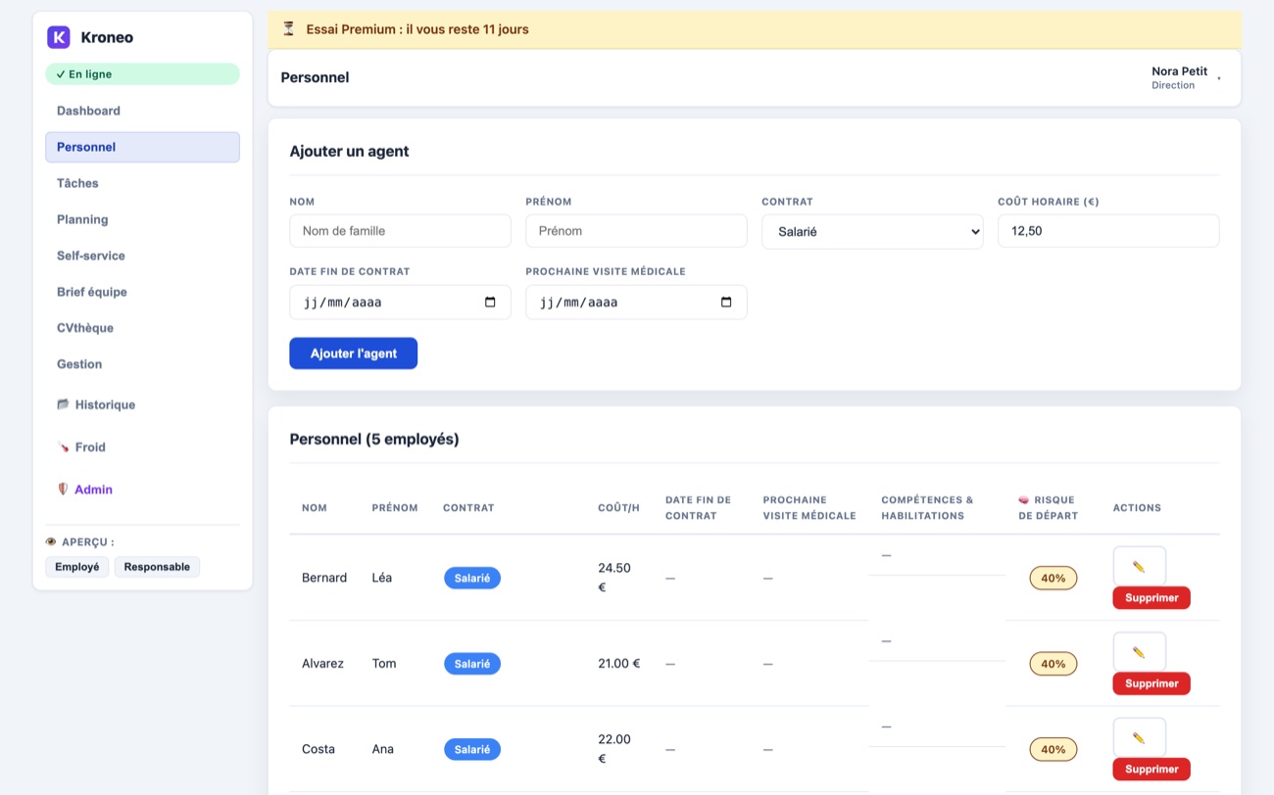Click the En ligne status badge
Viewport: 1274px width, 795px height.
[142, 74]
